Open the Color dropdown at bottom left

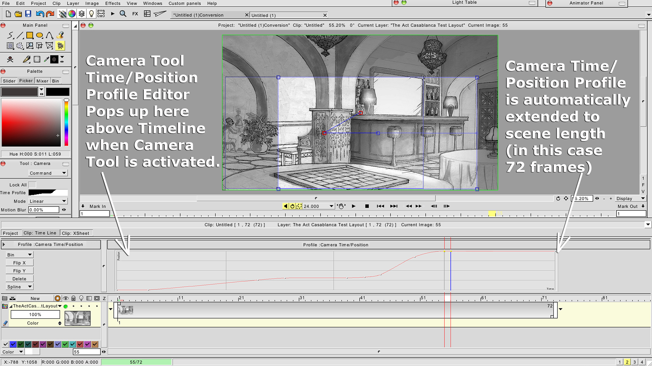point(12,352)
